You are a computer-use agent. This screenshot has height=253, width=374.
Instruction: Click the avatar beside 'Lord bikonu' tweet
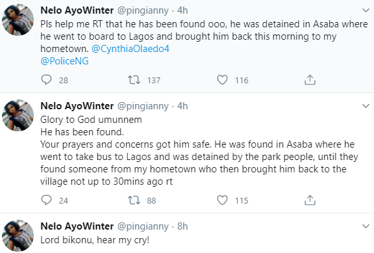coord(18,235)
